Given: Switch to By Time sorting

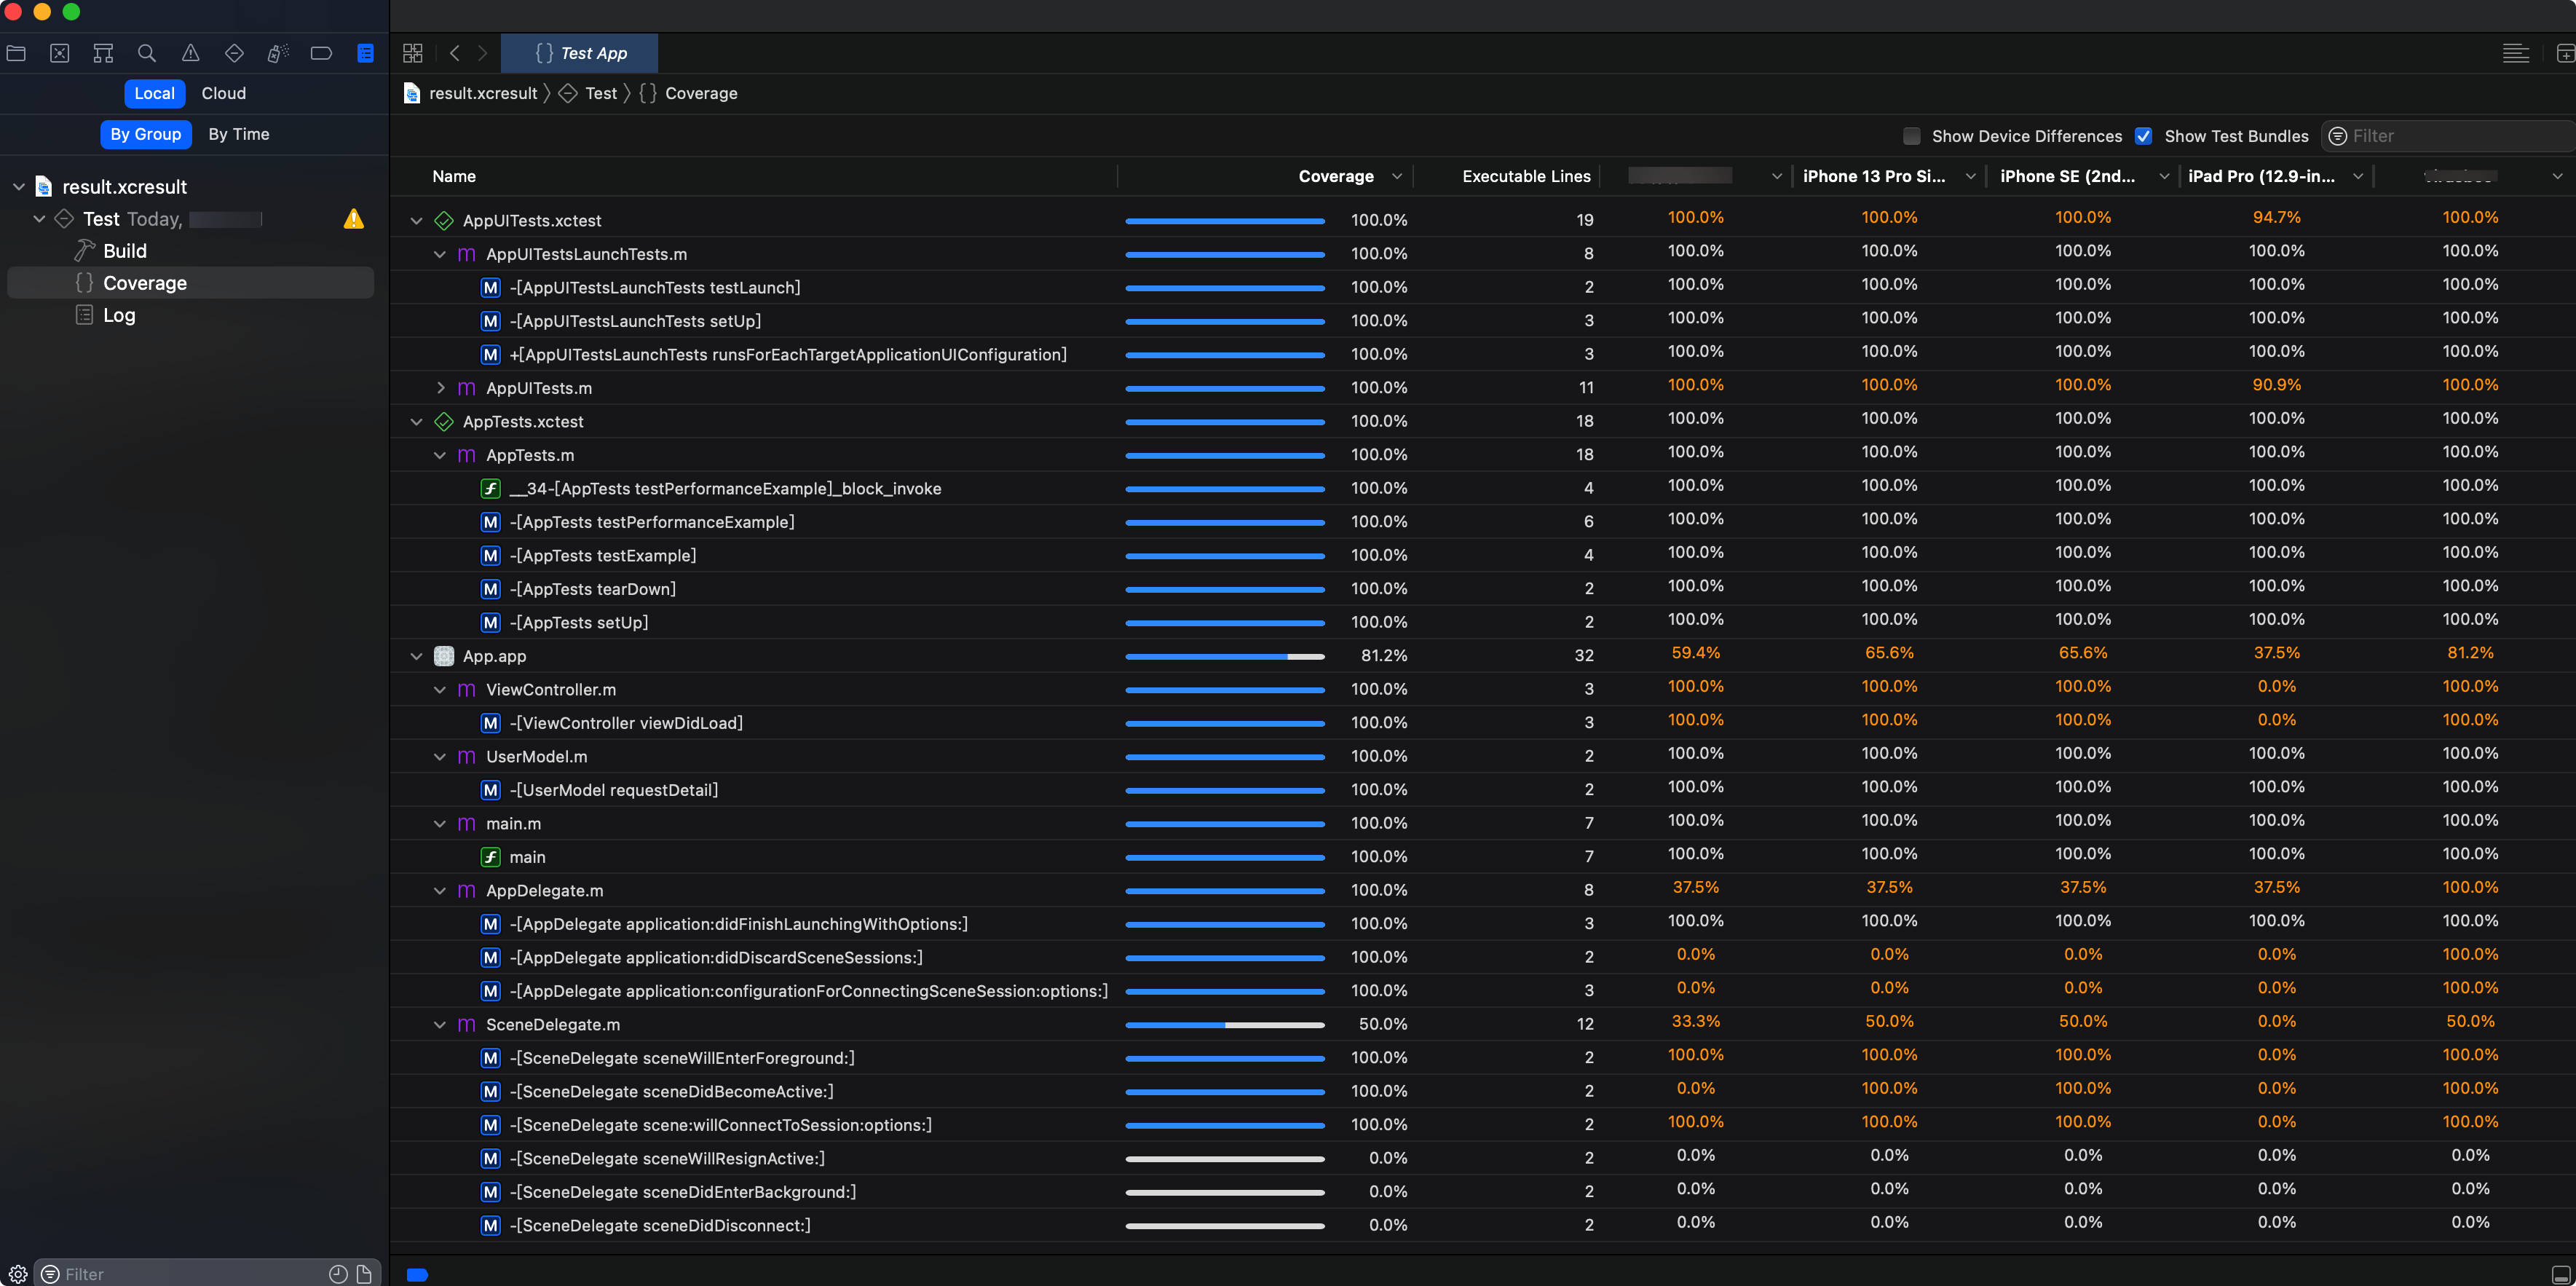Looking at the screenshot, I should [239, 134].
